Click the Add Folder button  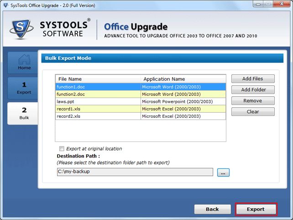(253, 90)
